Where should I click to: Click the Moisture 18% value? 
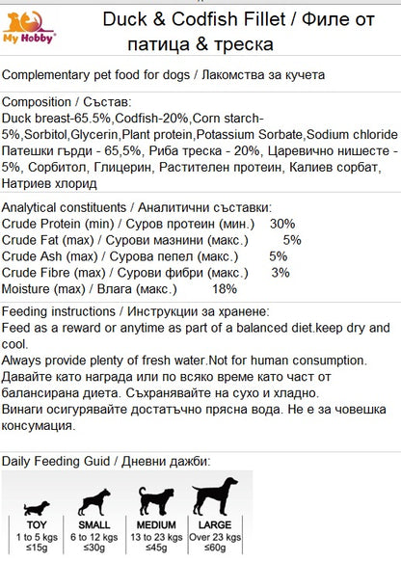point(225,289)
